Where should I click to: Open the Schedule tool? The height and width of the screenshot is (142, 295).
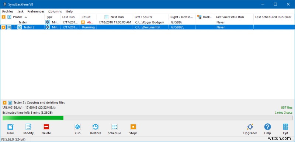click(114, 129)
